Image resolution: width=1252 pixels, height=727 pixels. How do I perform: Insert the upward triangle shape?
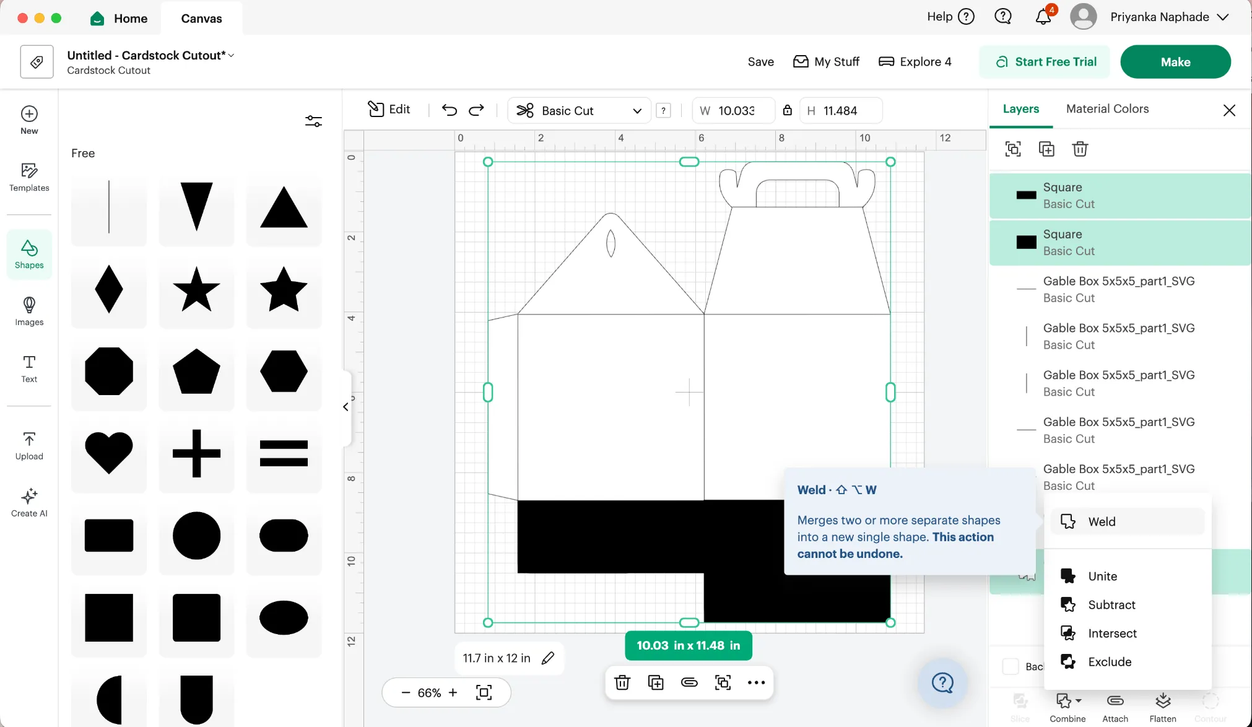(284, 207)
